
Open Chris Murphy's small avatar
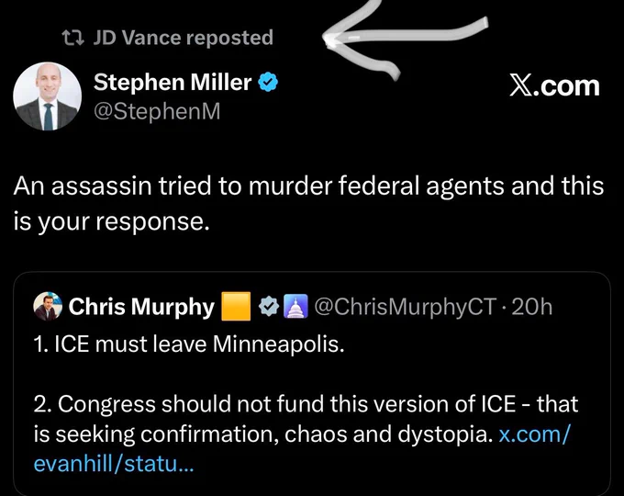[x=48, y=307]
